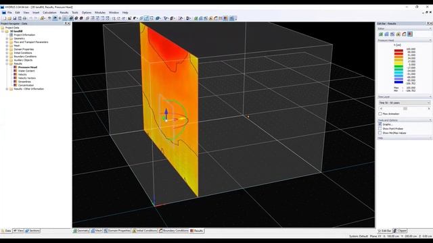Click the time slider left arrow
The height and width of the screenshot is (243, 433).
[381, 109]
